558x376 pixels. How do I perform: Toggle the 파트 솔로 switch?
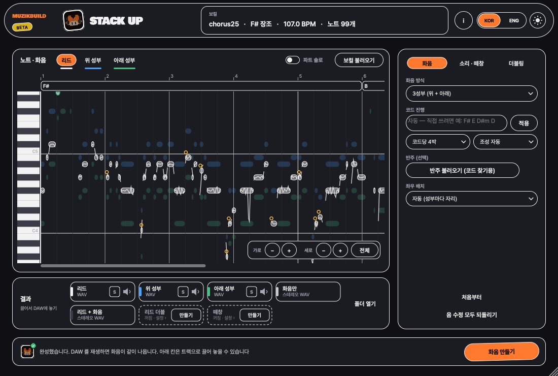pos(293,60)
